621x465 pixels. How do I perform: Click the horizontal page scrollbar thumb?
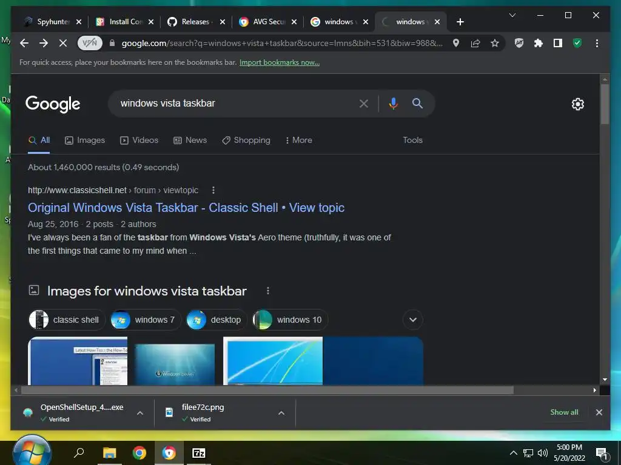267,391
